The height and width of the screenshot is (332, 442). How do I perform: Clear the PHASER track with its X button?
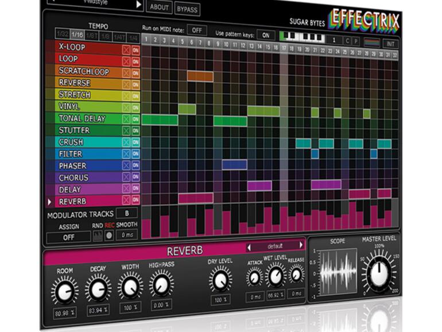point(126,165)
